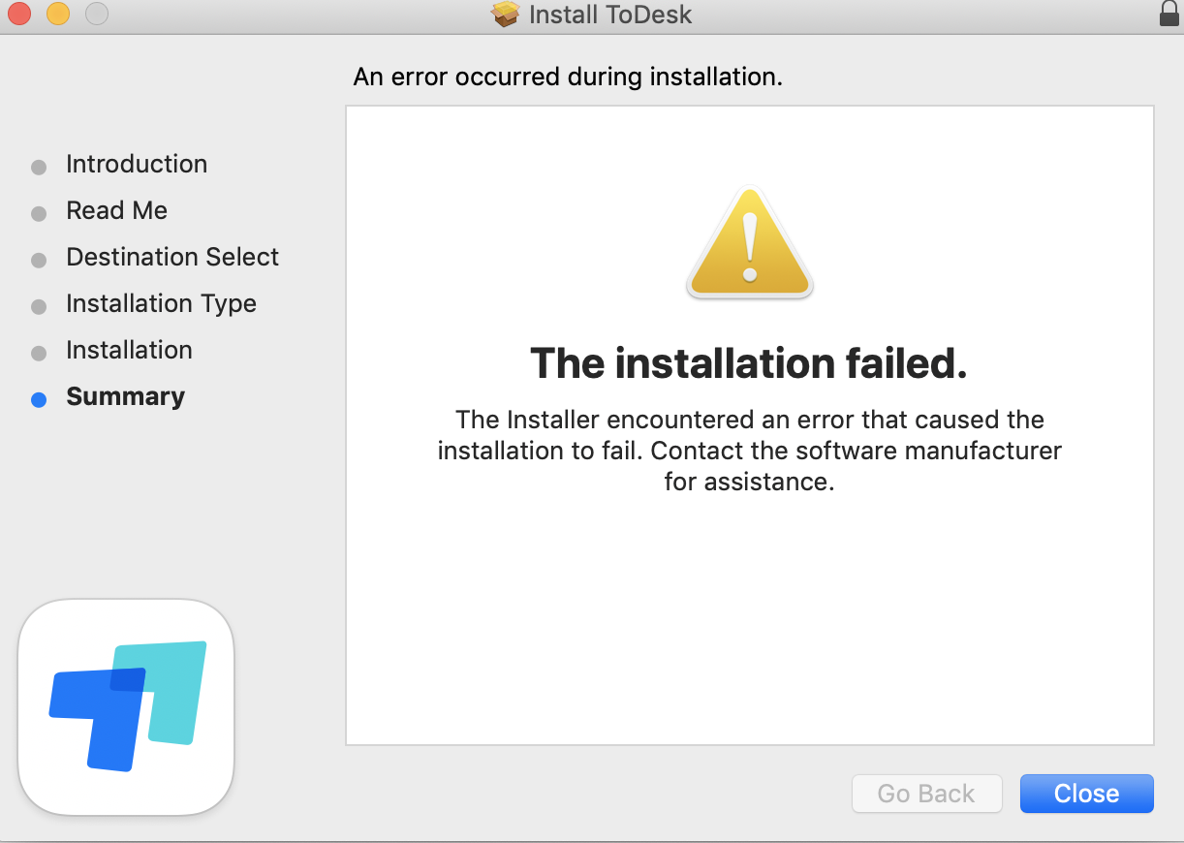Image resolution: width=1184 pixels, height=843 pixels.
Task: Select the Read Me step
Action: (x=116, y=210)
